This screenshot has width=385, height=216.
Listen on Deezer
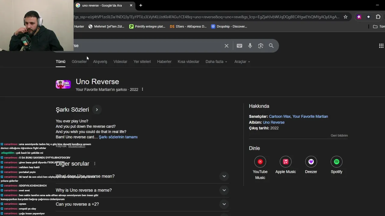point(311,165)
